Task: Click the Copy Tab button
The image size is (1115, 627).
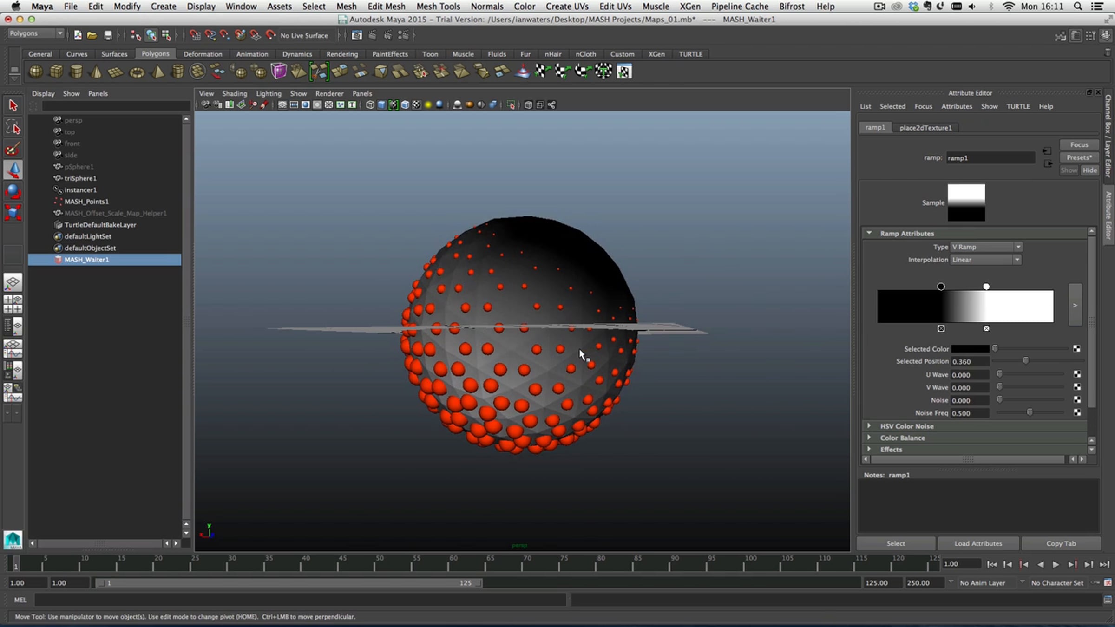Action: [x=1061, y=543]
